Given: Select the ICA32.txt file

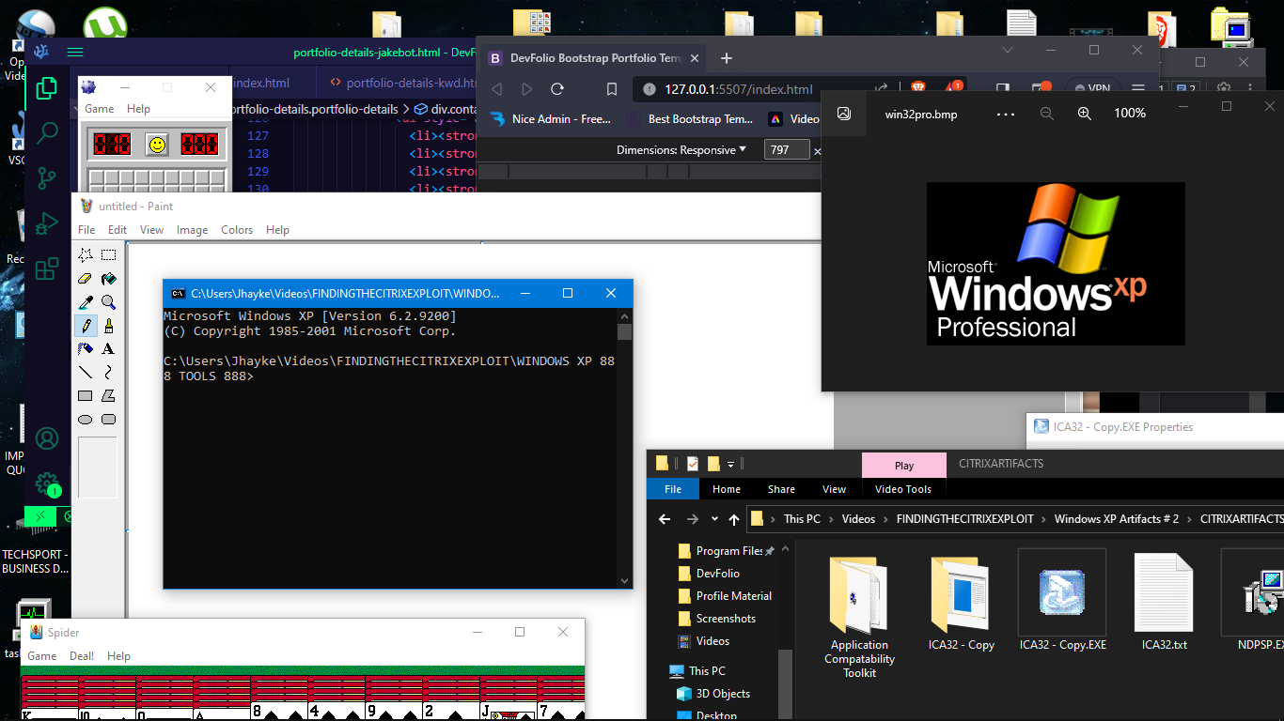Looking at the screenshot, I should [x=1164, y=601].
